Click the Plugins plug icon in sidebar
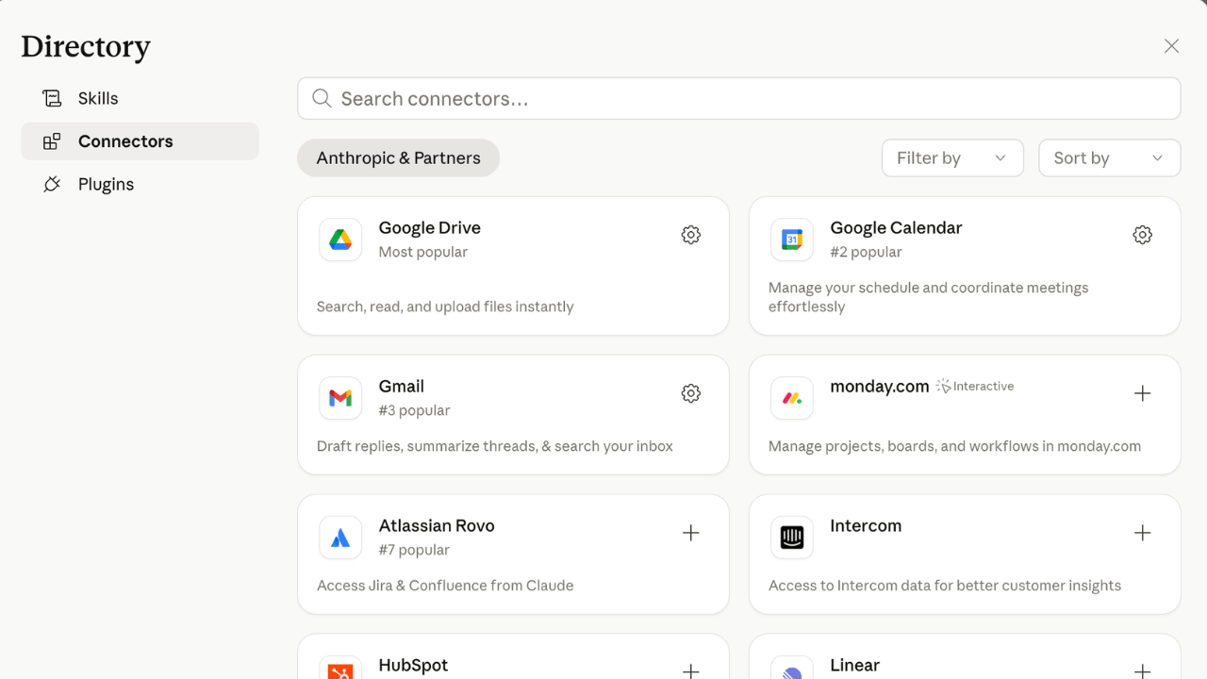Image resolution: width=1207 pixels, height=679 pixels. click(x=52, y=184)
